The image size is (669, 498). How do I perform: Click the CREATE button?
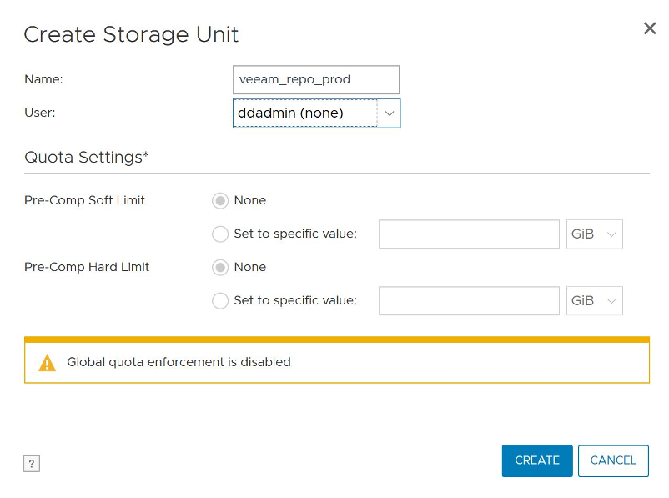(537, 460)
